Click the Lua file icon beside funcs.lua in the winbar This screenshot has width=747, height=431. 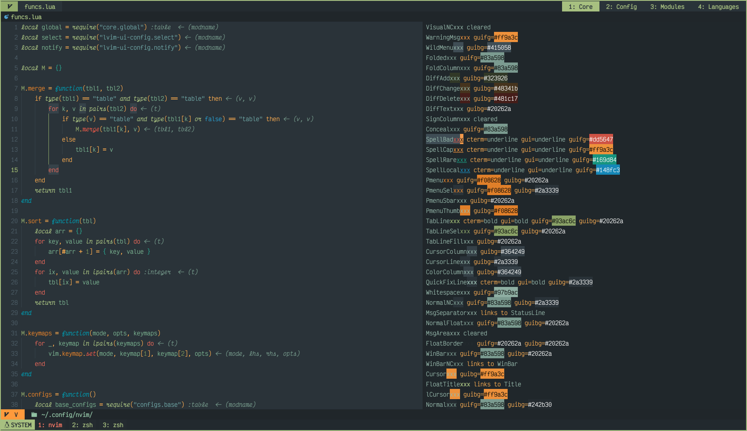(6, 17)
